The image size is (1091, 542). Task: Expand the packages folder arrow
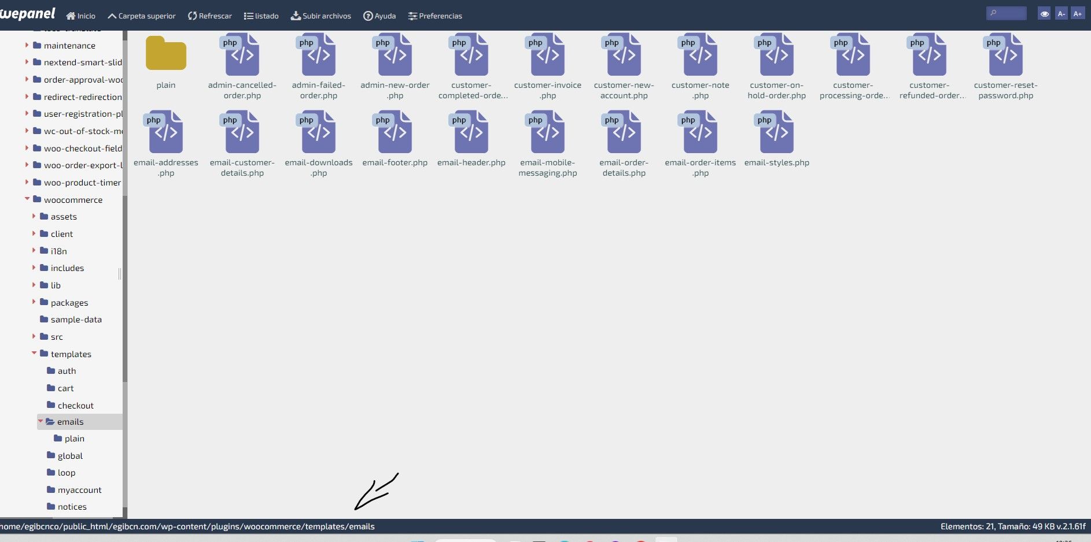[34, 302]
